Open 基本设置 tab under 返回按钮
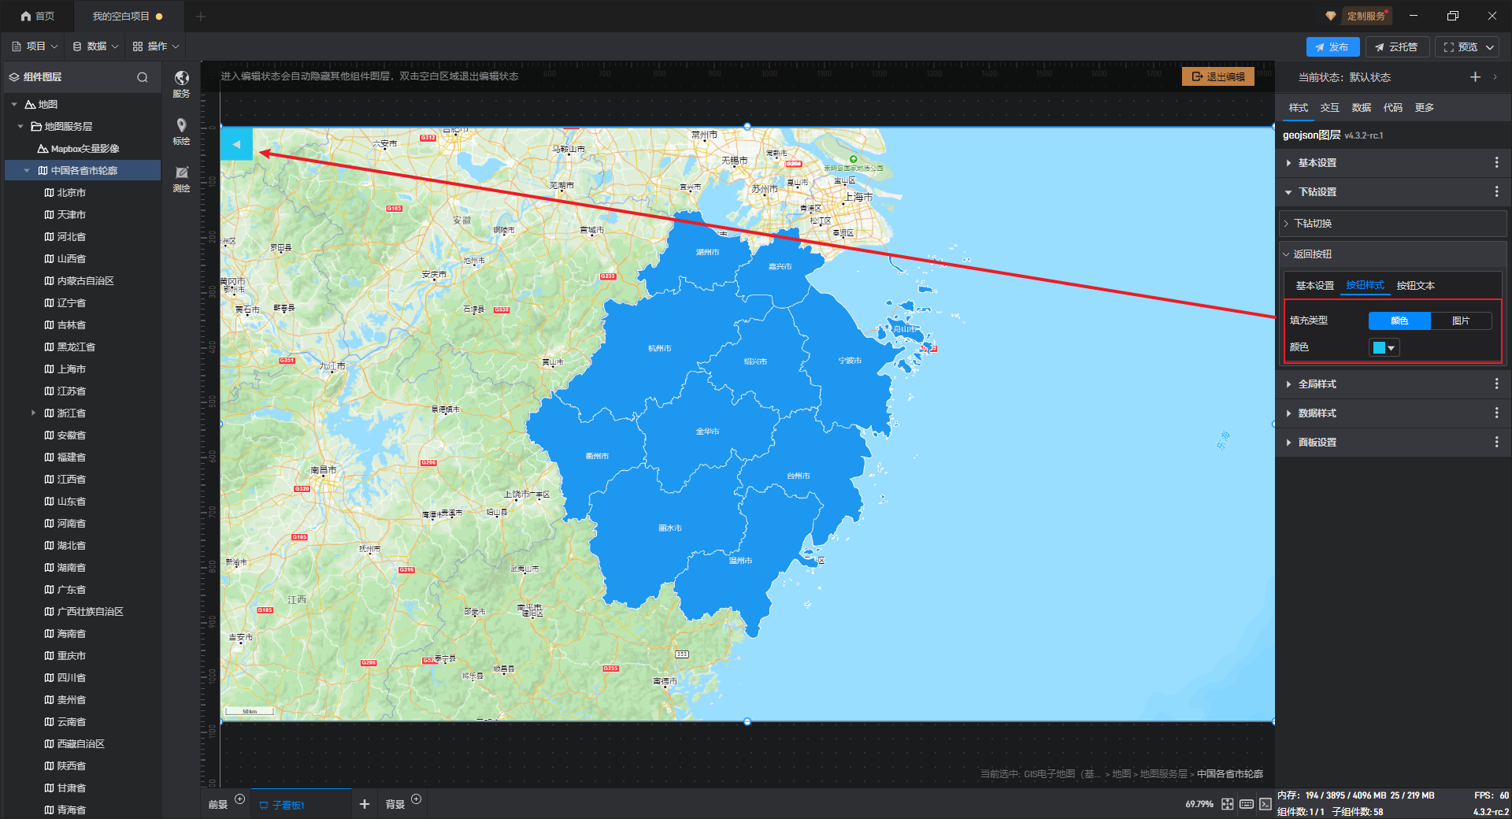Image resolution: width=1512 pixels, height=819 pixels. click(1315, 286)
